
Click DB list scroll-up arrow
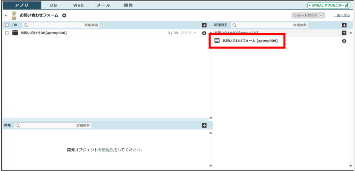[x=211, y=33]
